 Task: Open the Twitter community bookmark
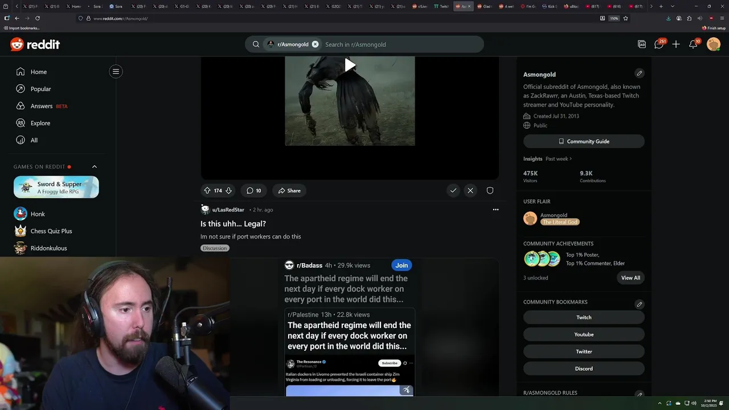tap(584, 351)
